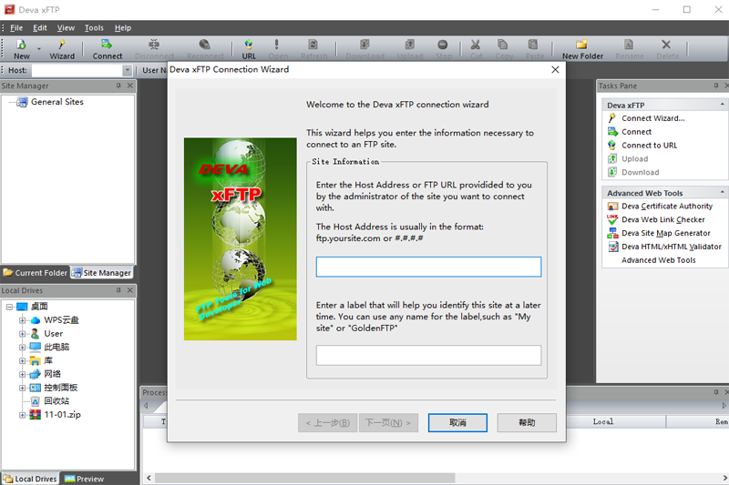
Task: Pin the Tasks Pane panel
Action: (716, 86)
